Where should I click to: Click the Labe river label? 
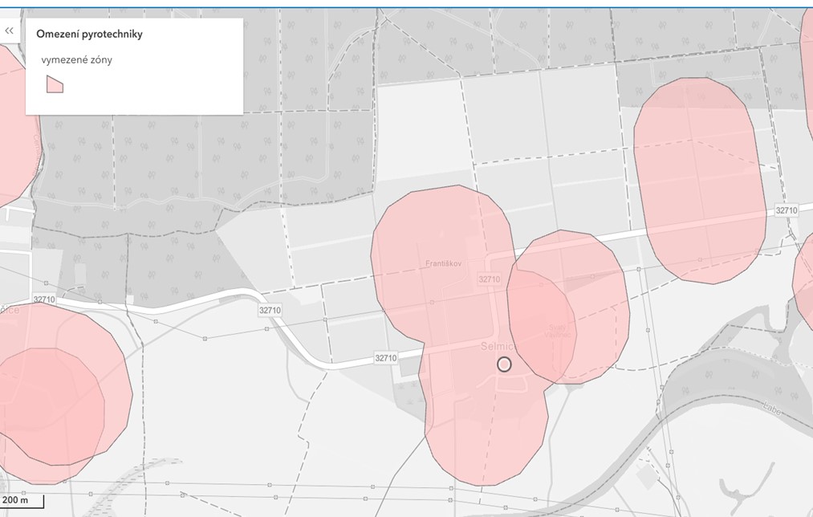772,406
